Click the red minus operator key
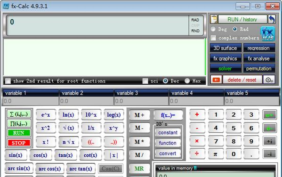This screenshot has width=282, height=177. pos(197,128)
